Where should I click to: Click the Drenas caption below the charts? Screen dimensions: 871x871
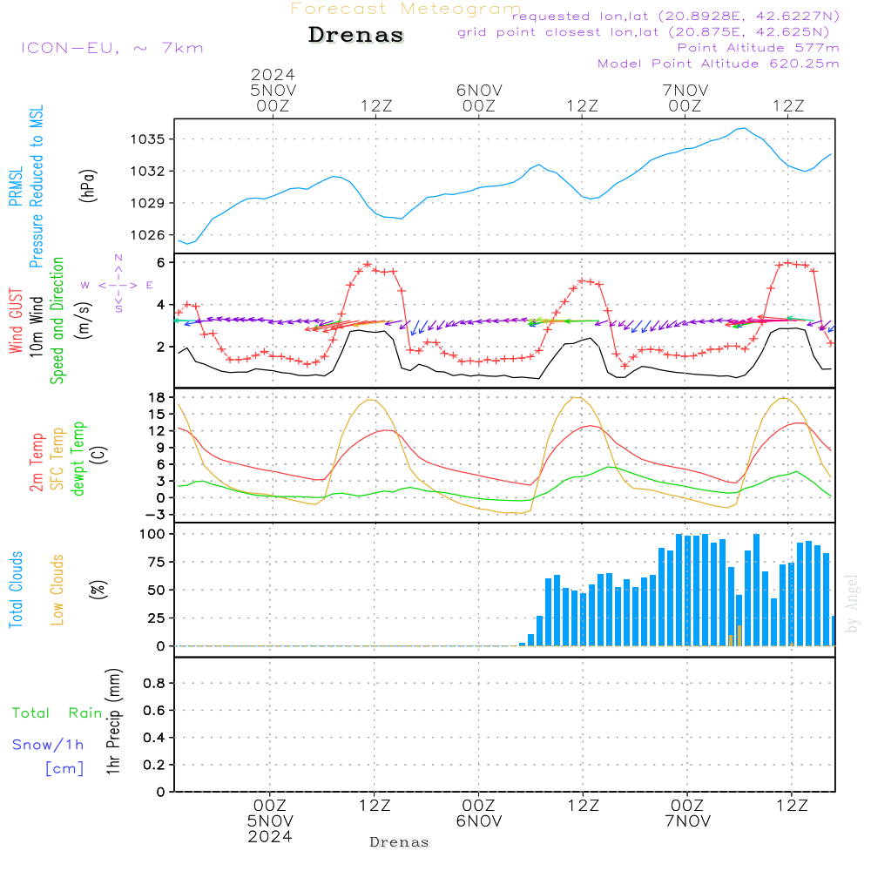[399, 842]
